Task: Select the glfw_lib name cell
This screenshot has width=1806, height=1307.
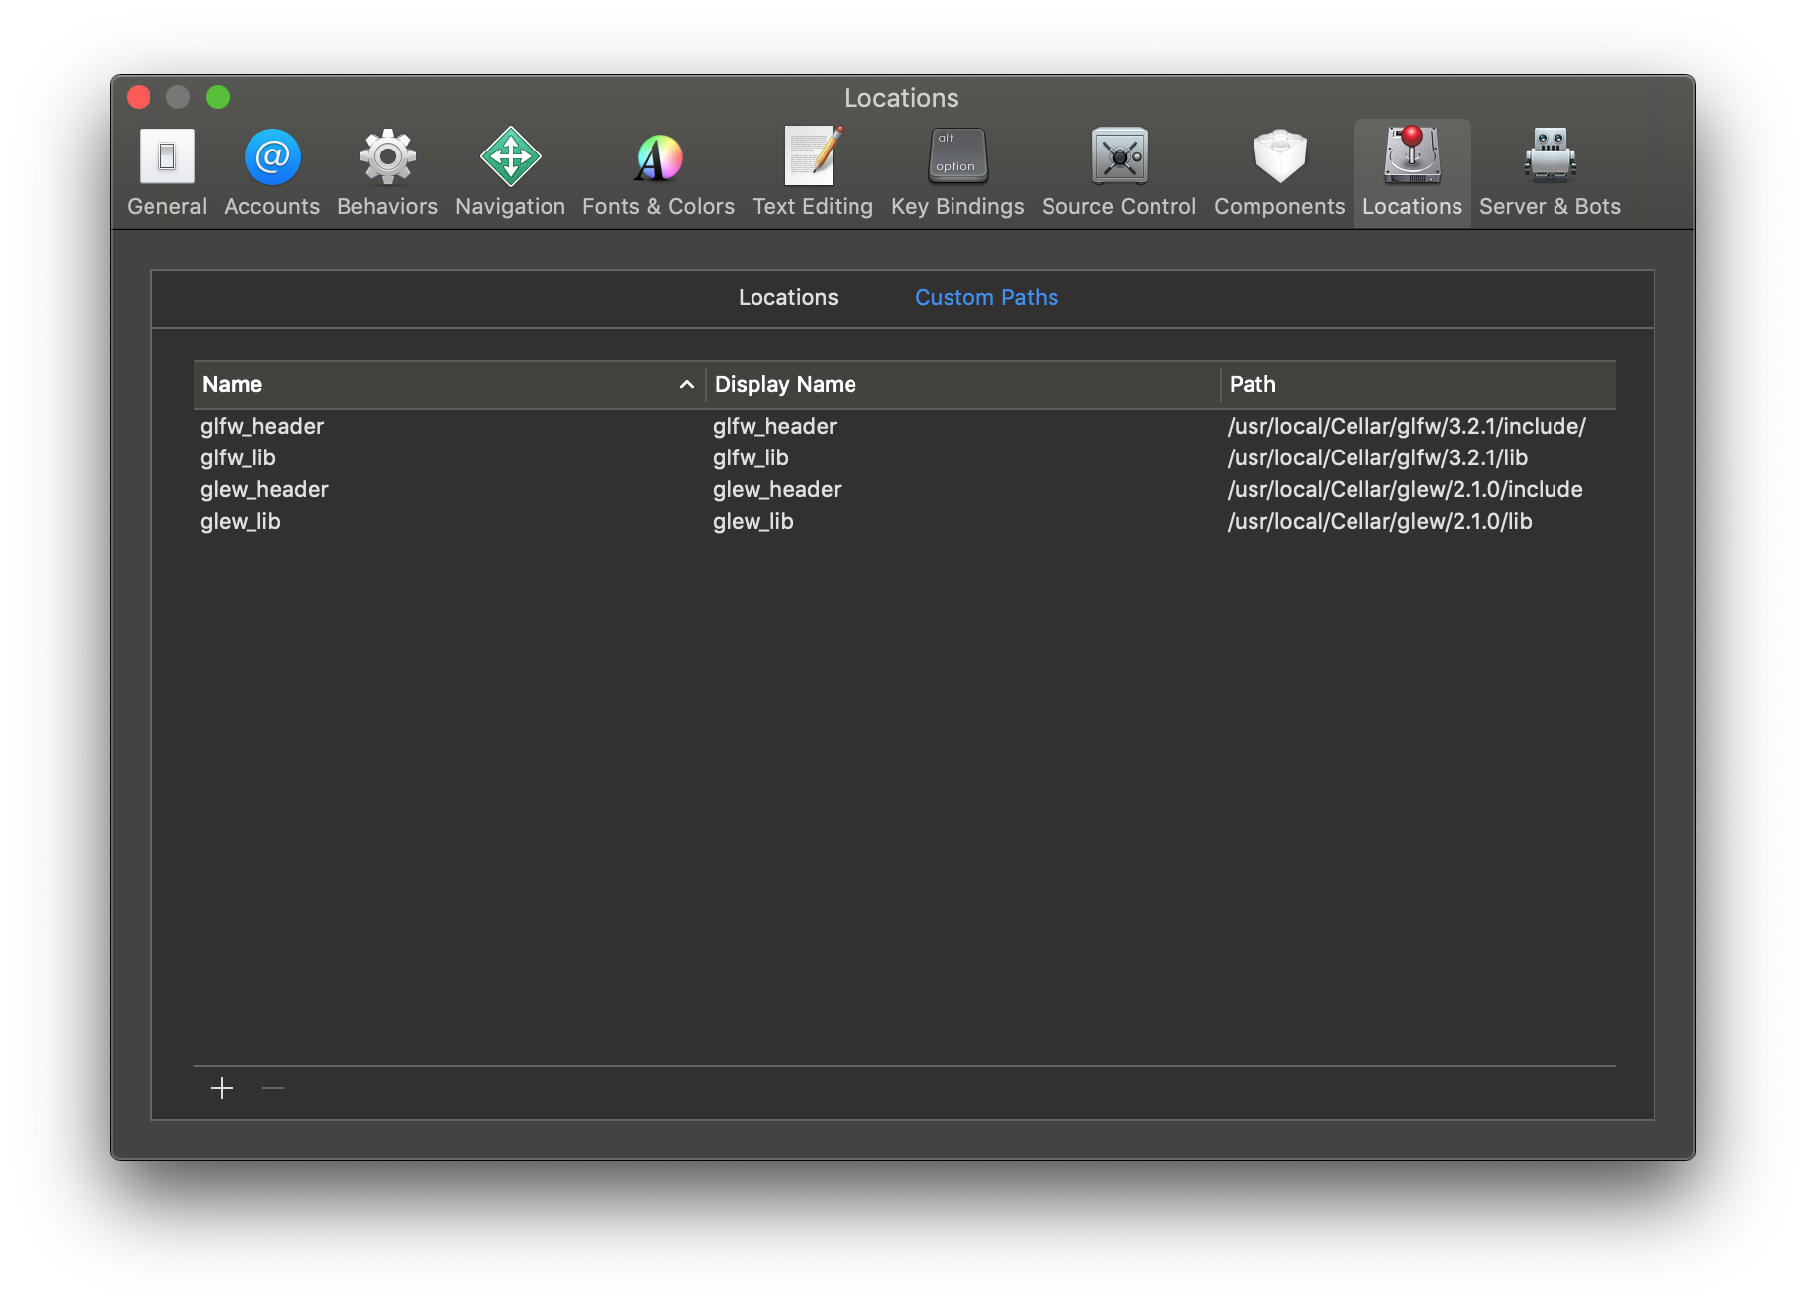Action: coord(238,457)
